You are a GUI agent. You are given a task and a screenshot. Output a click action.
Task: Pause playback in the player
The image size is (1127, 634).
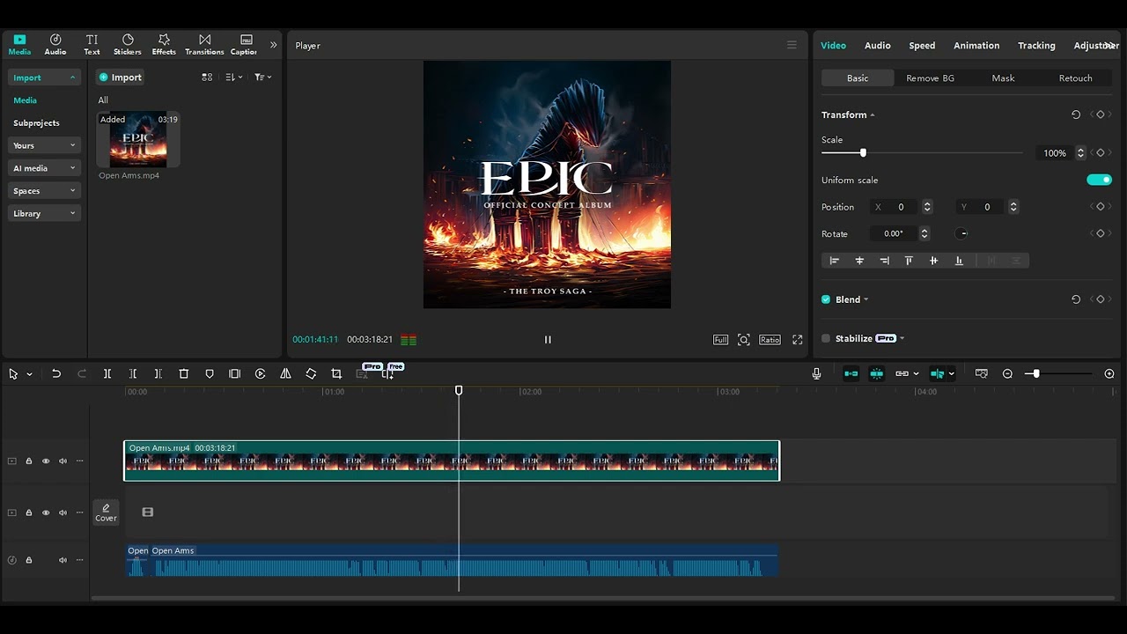[548, 340]
